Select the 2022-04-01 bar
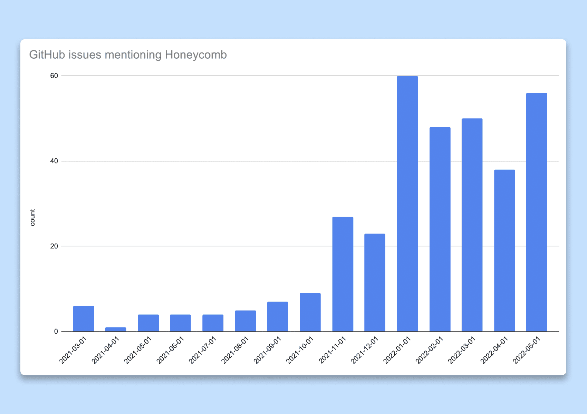Image resolution: width=587 pixels, height=414 pixels. click(x=504, y=250)
